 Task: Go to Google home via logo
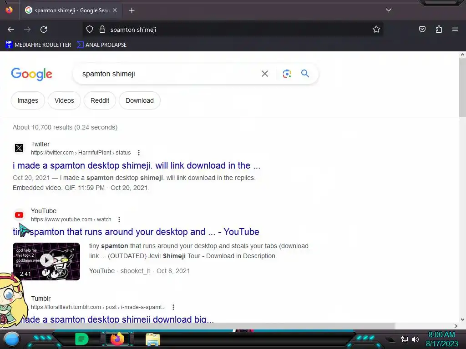(x=31, y=74)
